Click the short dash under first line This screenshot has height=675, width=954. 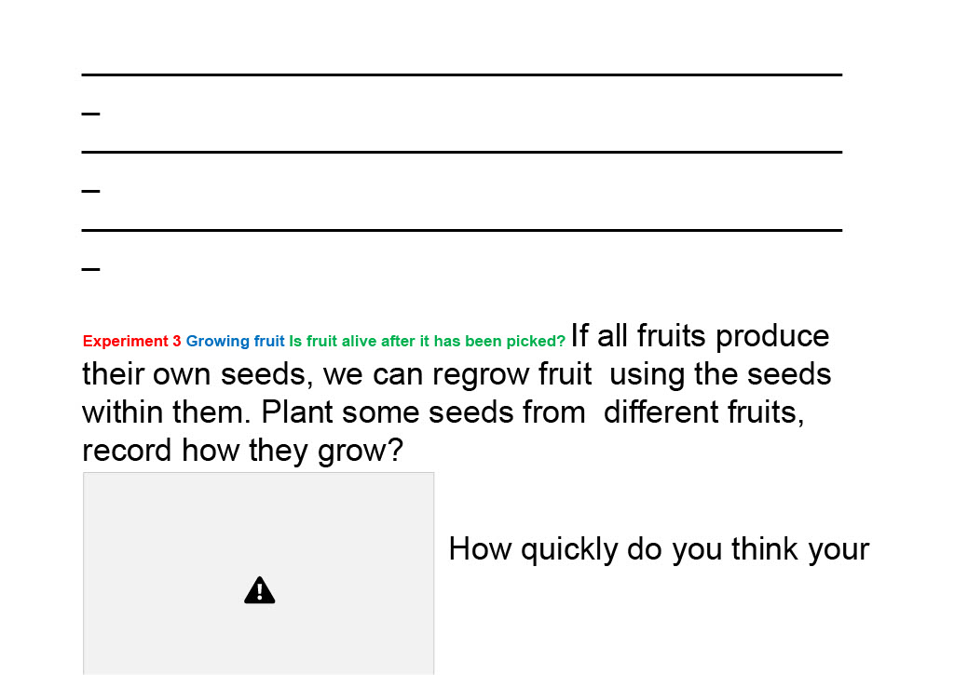click(x=90, y=113)
